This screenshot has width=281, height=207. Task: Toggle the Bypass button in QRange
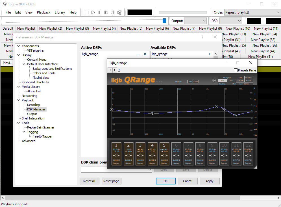(x=249, y=78)
